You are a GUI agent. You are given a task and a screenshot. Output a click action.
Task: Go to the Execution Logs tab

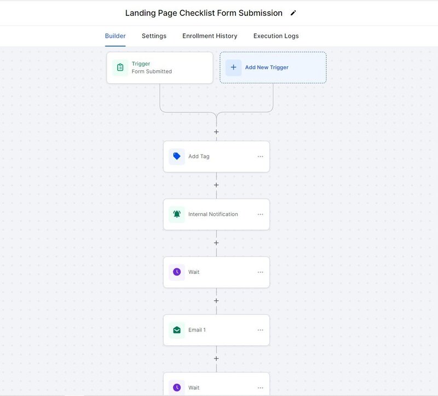click(x=276, y=36)
